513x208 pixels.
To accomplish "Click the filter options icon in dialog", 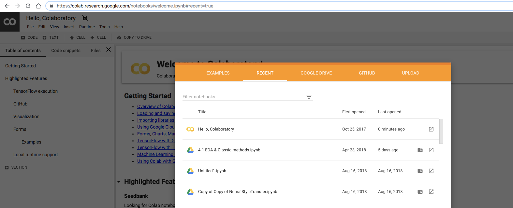I will [x=309, y=97].
